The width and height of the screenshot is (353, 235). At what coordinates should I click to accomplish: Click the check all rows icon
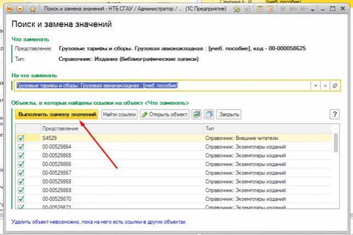tap(197, 114)
